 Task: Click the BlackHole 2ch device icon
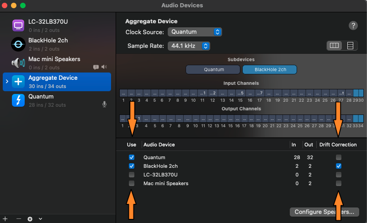click(x=18, y=44)
